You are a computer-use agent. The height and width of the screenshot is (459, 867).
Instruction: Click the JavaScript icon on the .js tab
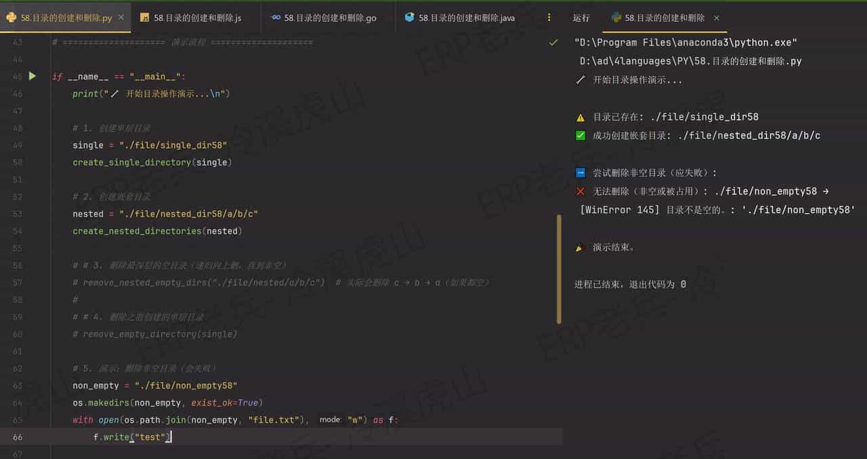click(144, 17)
